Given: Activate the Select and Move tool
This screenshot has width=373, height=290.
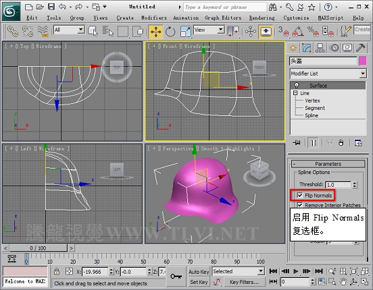Looking at the screenshot, I should click(x=155, y=31).
